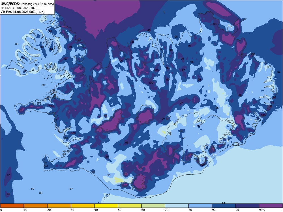This screenshot has height=212, width=283.
Task: Click the '93' humidity value on the map
Action: click(46, 166)
